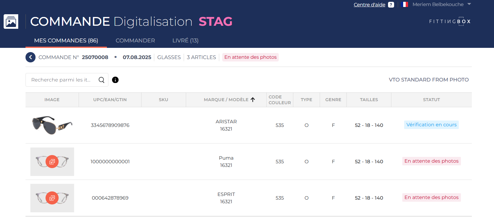Open the LIVRÉ (13) tab

point(185,41)
